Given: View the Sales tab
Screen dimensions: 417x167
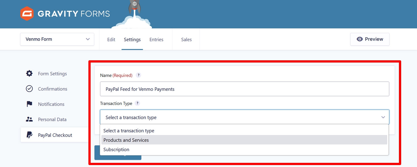Looking at the screenshot, I should [186, 39].
